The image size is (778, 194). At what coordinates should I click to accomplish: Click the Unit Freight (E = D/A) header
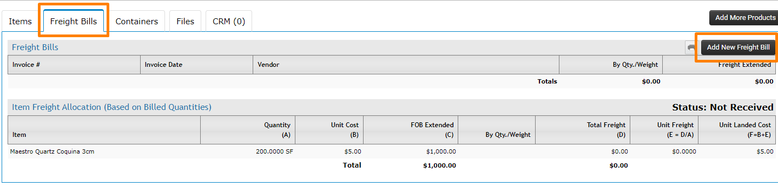664,130
